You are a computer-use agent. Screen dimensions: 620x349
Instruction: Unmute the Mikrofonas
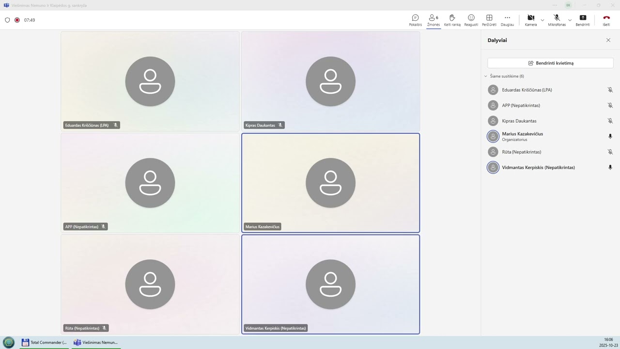click(x=557, y=20)
